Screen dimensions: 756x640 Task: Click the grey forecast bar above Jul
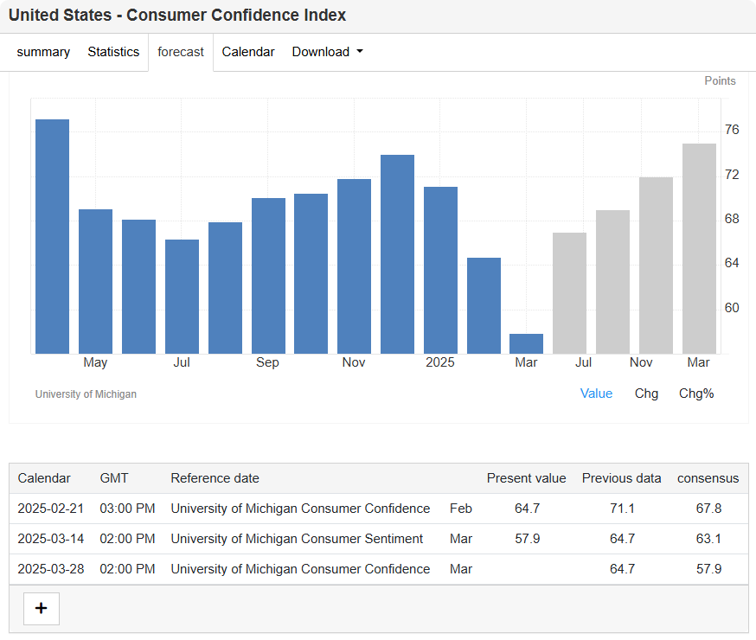[569, 293]
